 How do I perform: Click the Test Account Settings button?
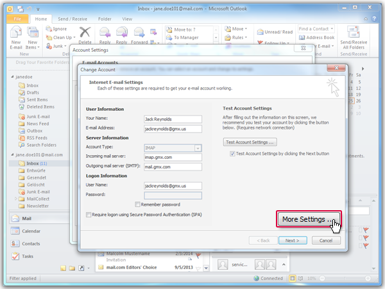[250, 141]
